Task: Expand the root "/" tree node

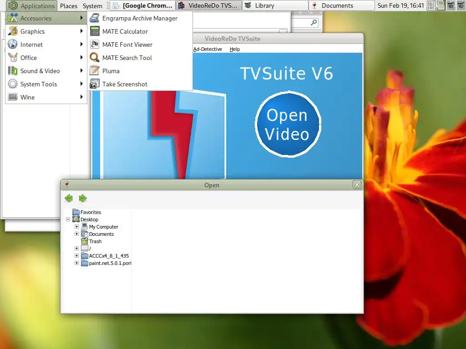Action: (76, 249)
